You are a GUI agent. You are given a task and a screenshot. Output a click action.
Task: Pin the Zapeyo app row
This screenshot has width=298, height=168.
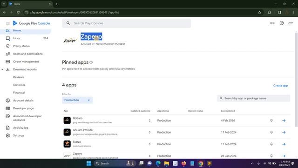pos(271,156)
